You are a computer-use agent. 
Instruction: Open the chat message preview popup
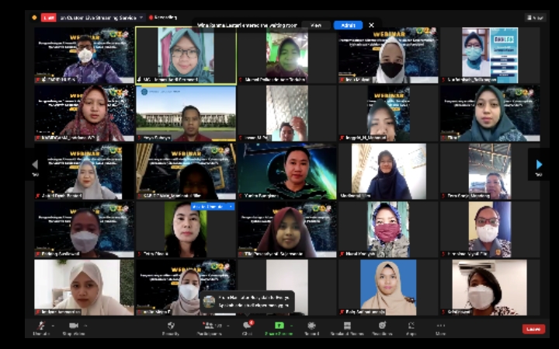[x=248, y=302]
